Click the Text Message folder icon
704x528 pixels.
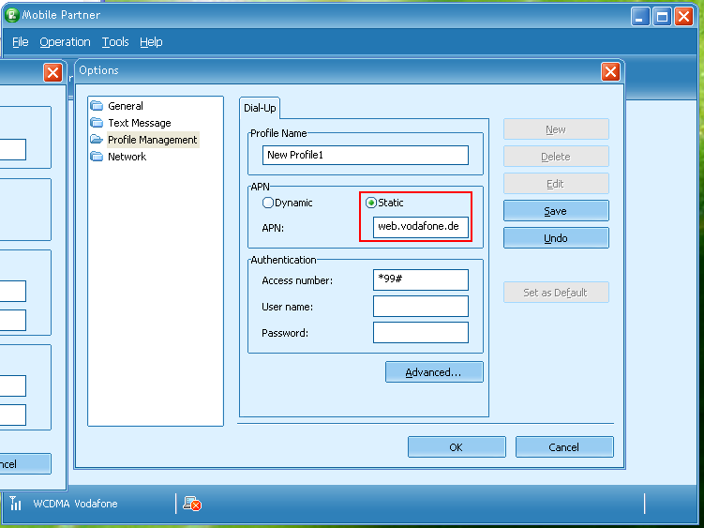tap(97, 122)
